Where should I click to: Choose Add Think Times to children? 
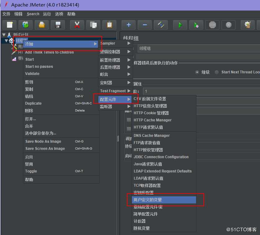point(61,52)
